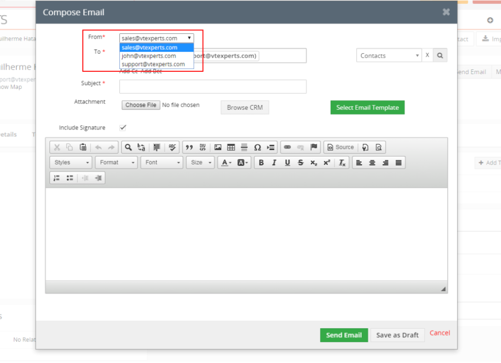Image resolution: width=501 pixels, height=363 pixels.
Task: Open the Styles dropdown
Action: click(x=71, y=163)
